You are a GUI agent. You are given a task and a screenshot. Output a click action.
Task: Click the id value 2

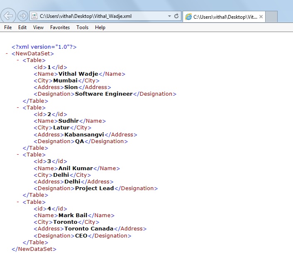(49, 114)
